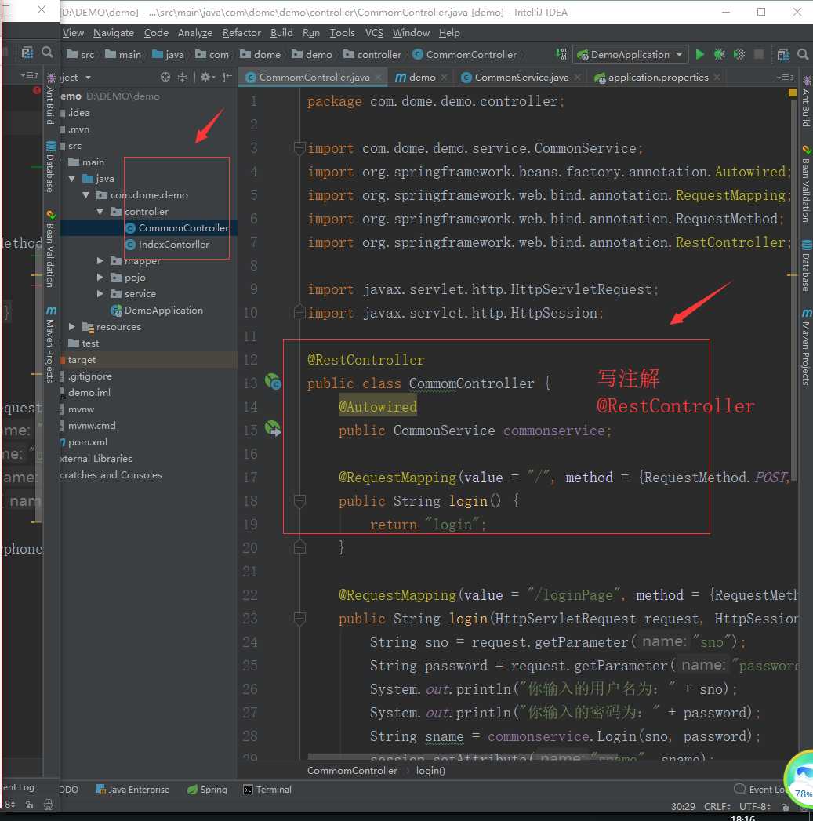Toggle the left Database tool window stripe

51,168
